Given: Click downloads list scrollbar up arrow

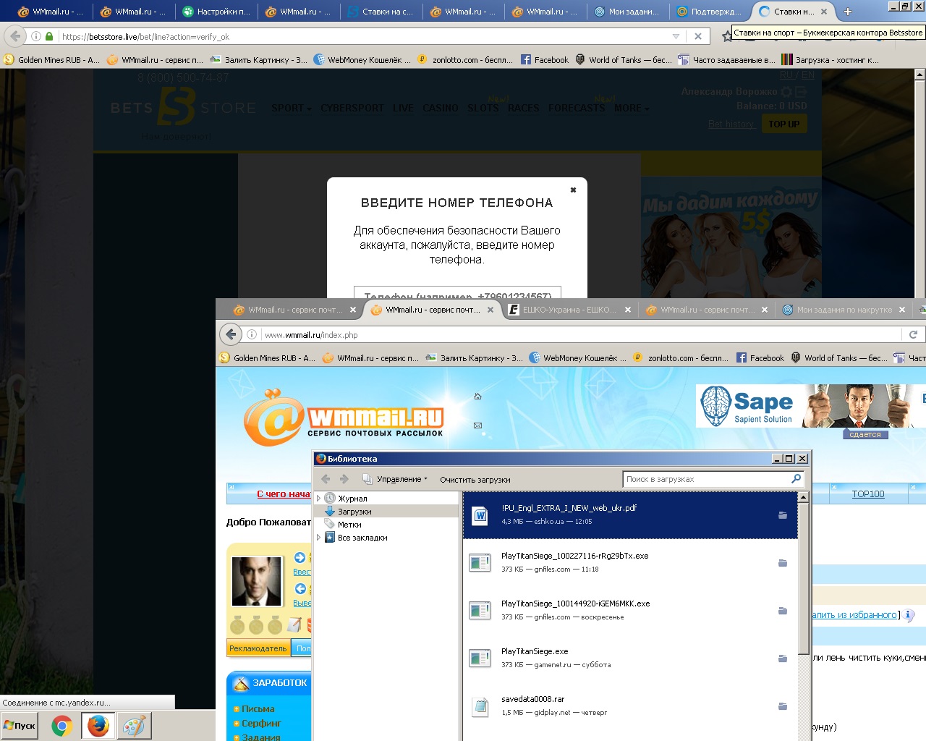Looking at the screenshot, I should pos(803,498).
